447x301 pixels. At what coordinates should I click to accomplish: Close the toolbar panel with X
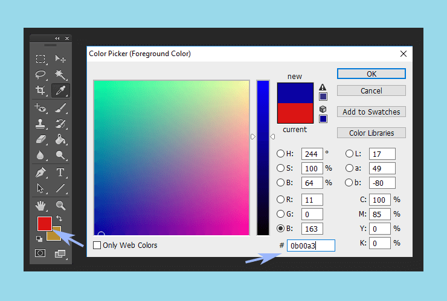67,38
